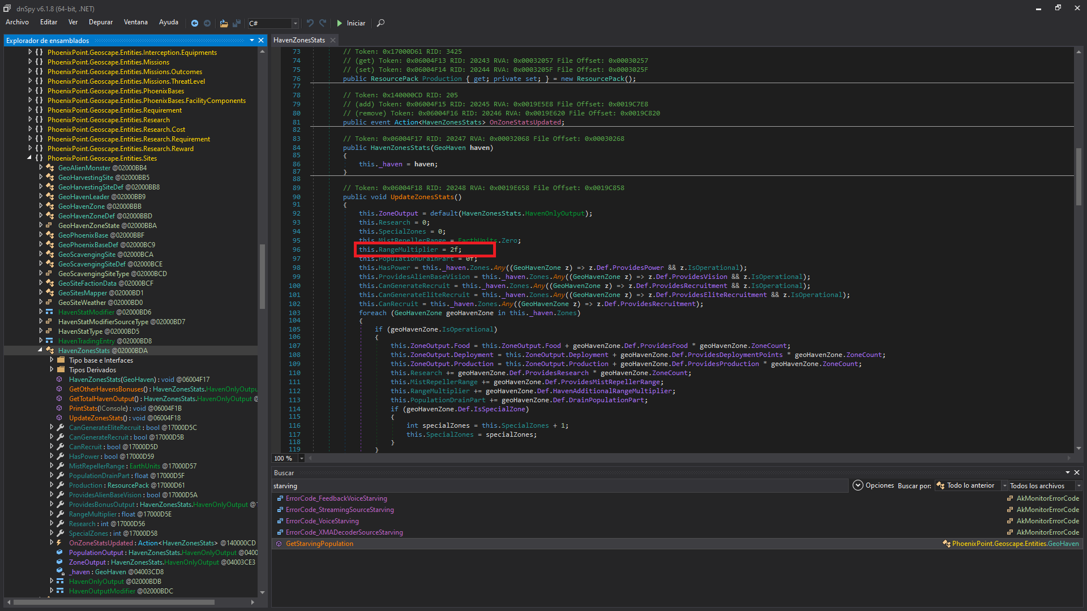Viewport: 1087px width, 611px height.
Task: Expand the CanGenerateEliteRecruit property node
Action: pos(51,428)
